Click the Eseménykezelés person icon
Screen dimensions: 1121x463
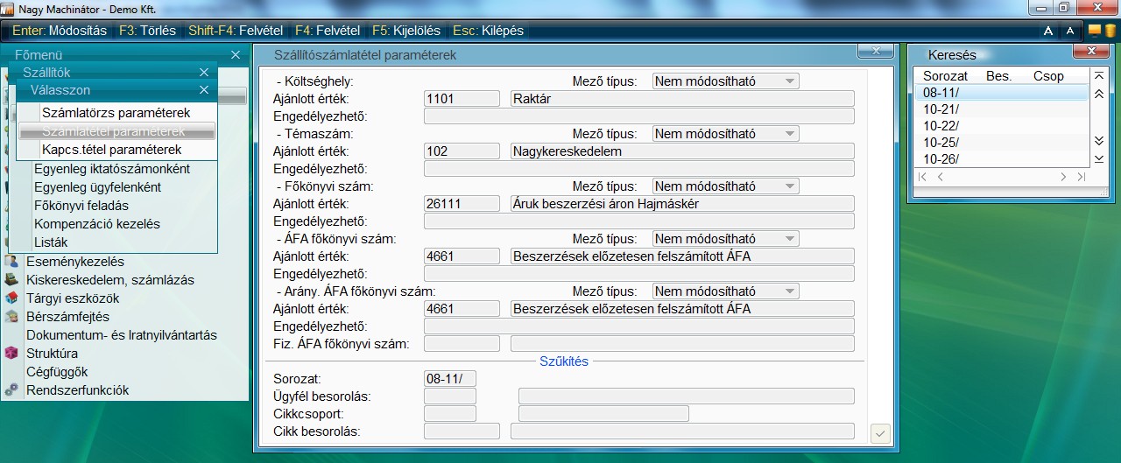click(11, 262)
